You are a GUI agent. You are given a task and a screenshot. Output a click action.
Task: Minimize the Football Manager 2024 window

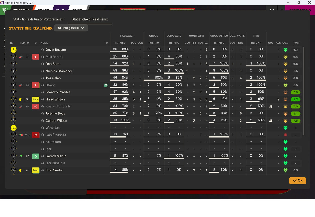click(x=288, y=2)
